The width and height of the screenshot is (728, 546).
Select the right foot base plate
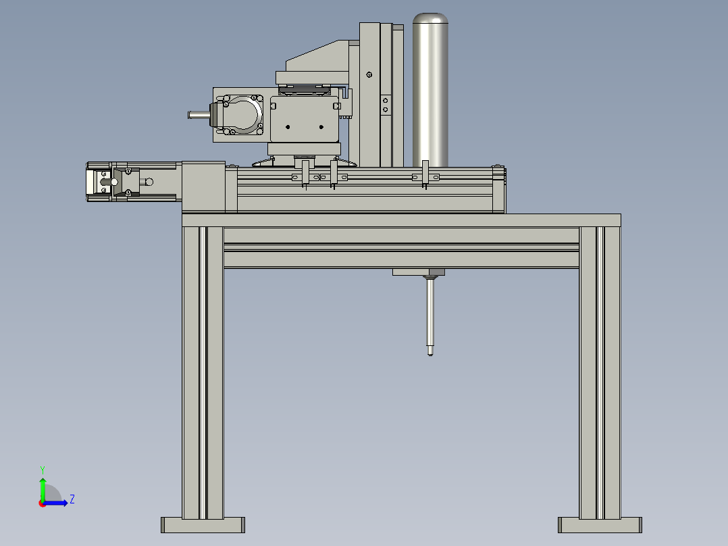(x=600, y=525)
